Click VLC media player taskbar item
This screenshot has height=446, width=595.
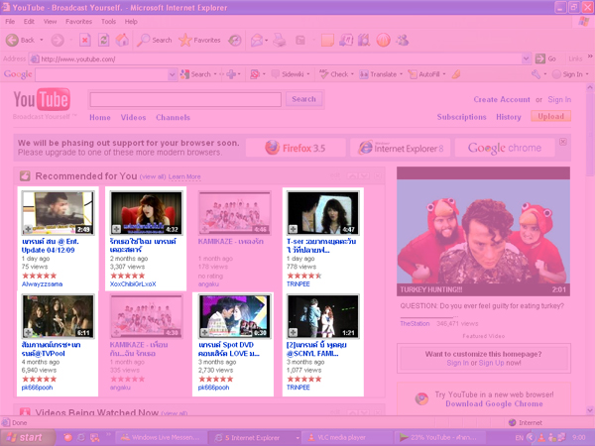pyautogui.click(x=346, y=438)
